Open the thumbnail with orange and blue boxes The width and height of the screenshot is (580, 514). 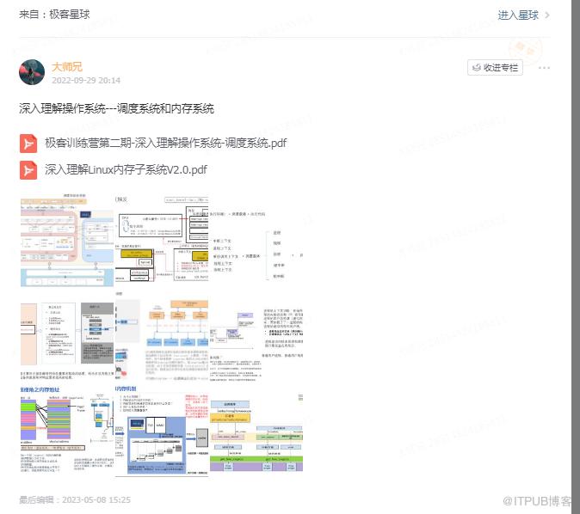162,334
